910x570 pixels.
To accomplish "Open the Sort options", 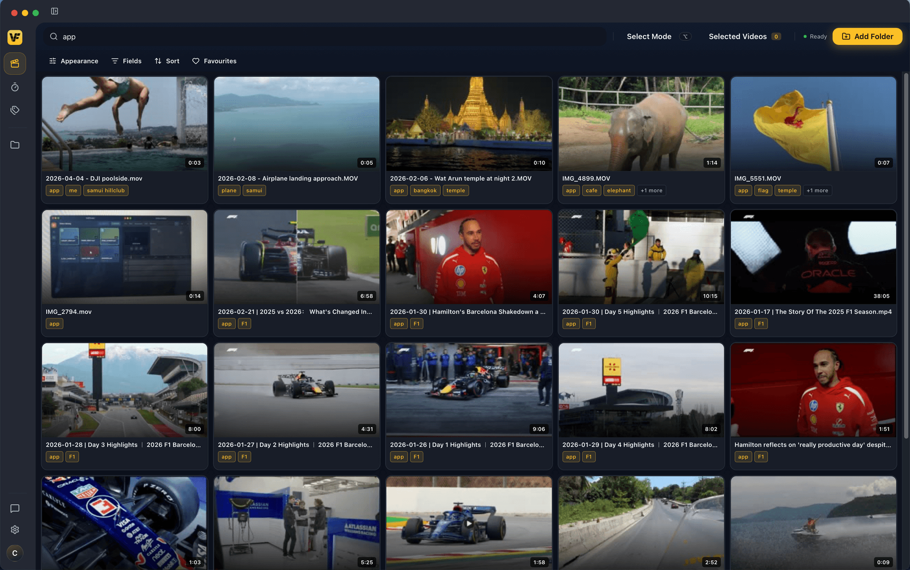I will [x=167, y=61].
